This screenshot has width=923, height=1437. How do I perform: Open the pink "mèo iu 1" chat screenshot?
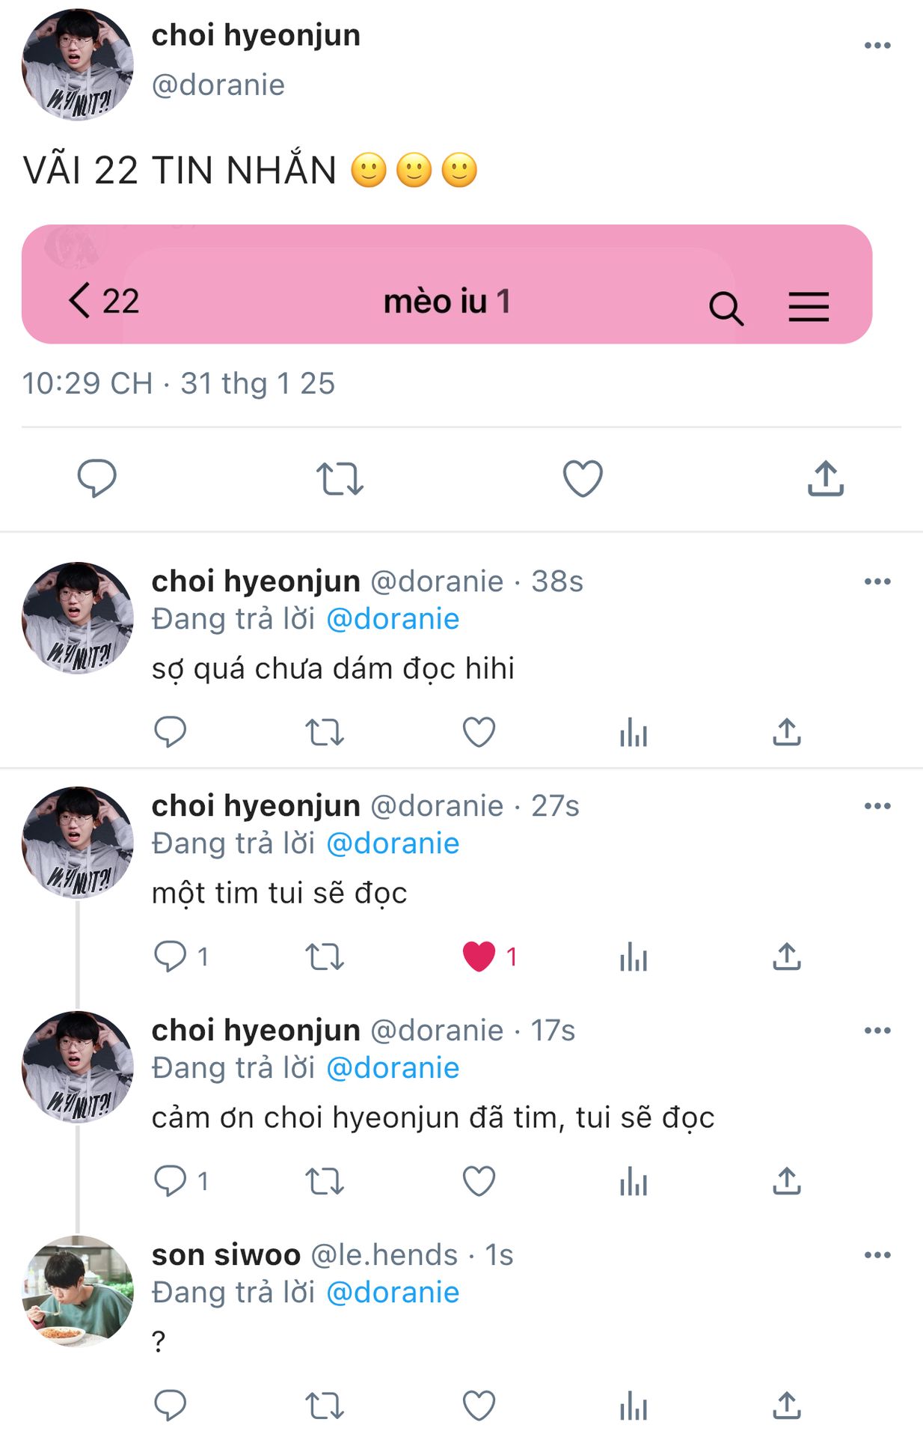[x=447, y=284]
